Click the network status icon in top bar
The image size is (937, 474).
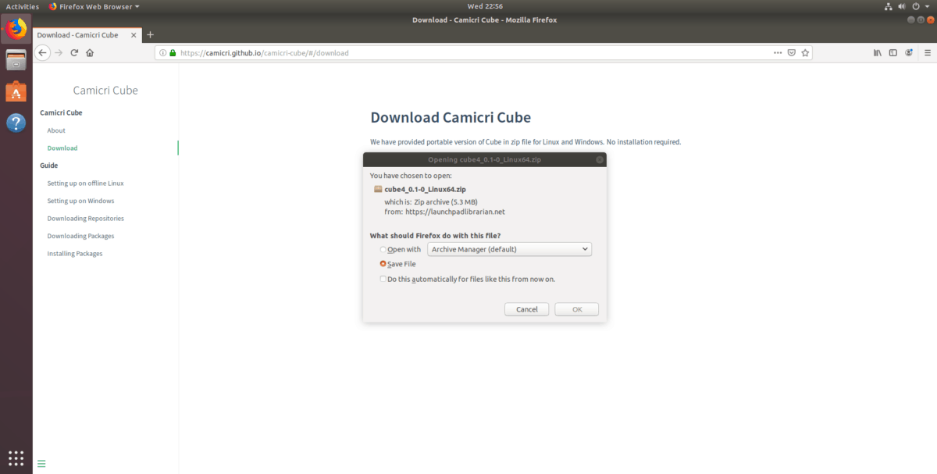click(887, 6)
